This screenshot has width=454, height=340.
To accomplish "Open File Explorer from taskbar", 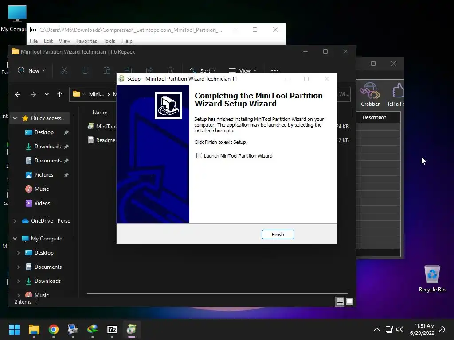I will [x=34, y=329].
